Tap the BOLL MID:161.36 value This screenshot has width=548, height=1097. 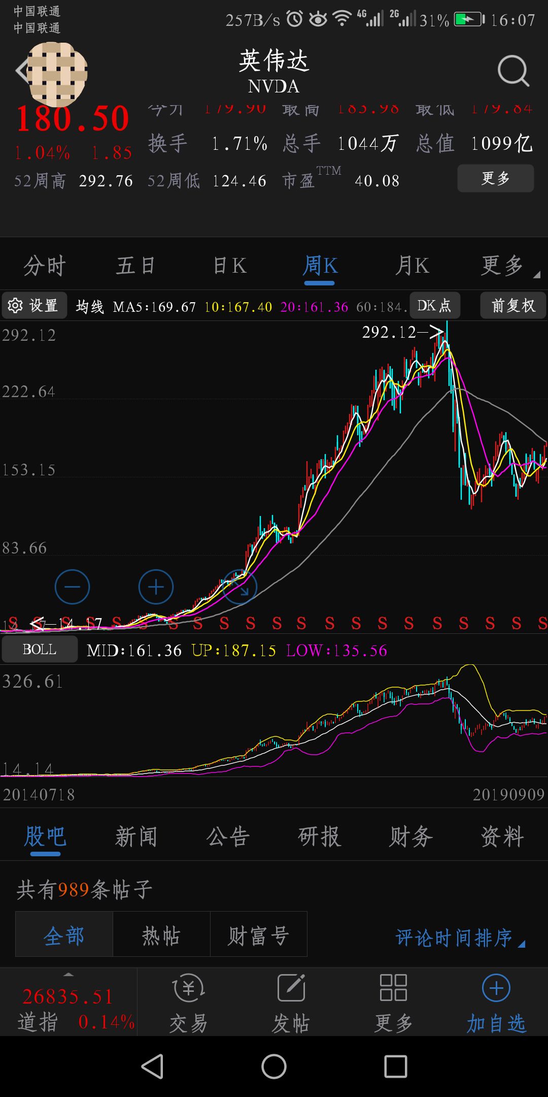click(134, 651)
